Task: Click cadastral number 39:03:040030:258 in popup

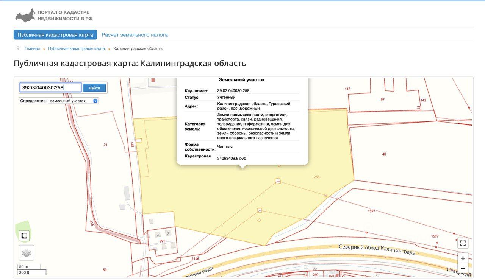Action: [x=233, y=91]
